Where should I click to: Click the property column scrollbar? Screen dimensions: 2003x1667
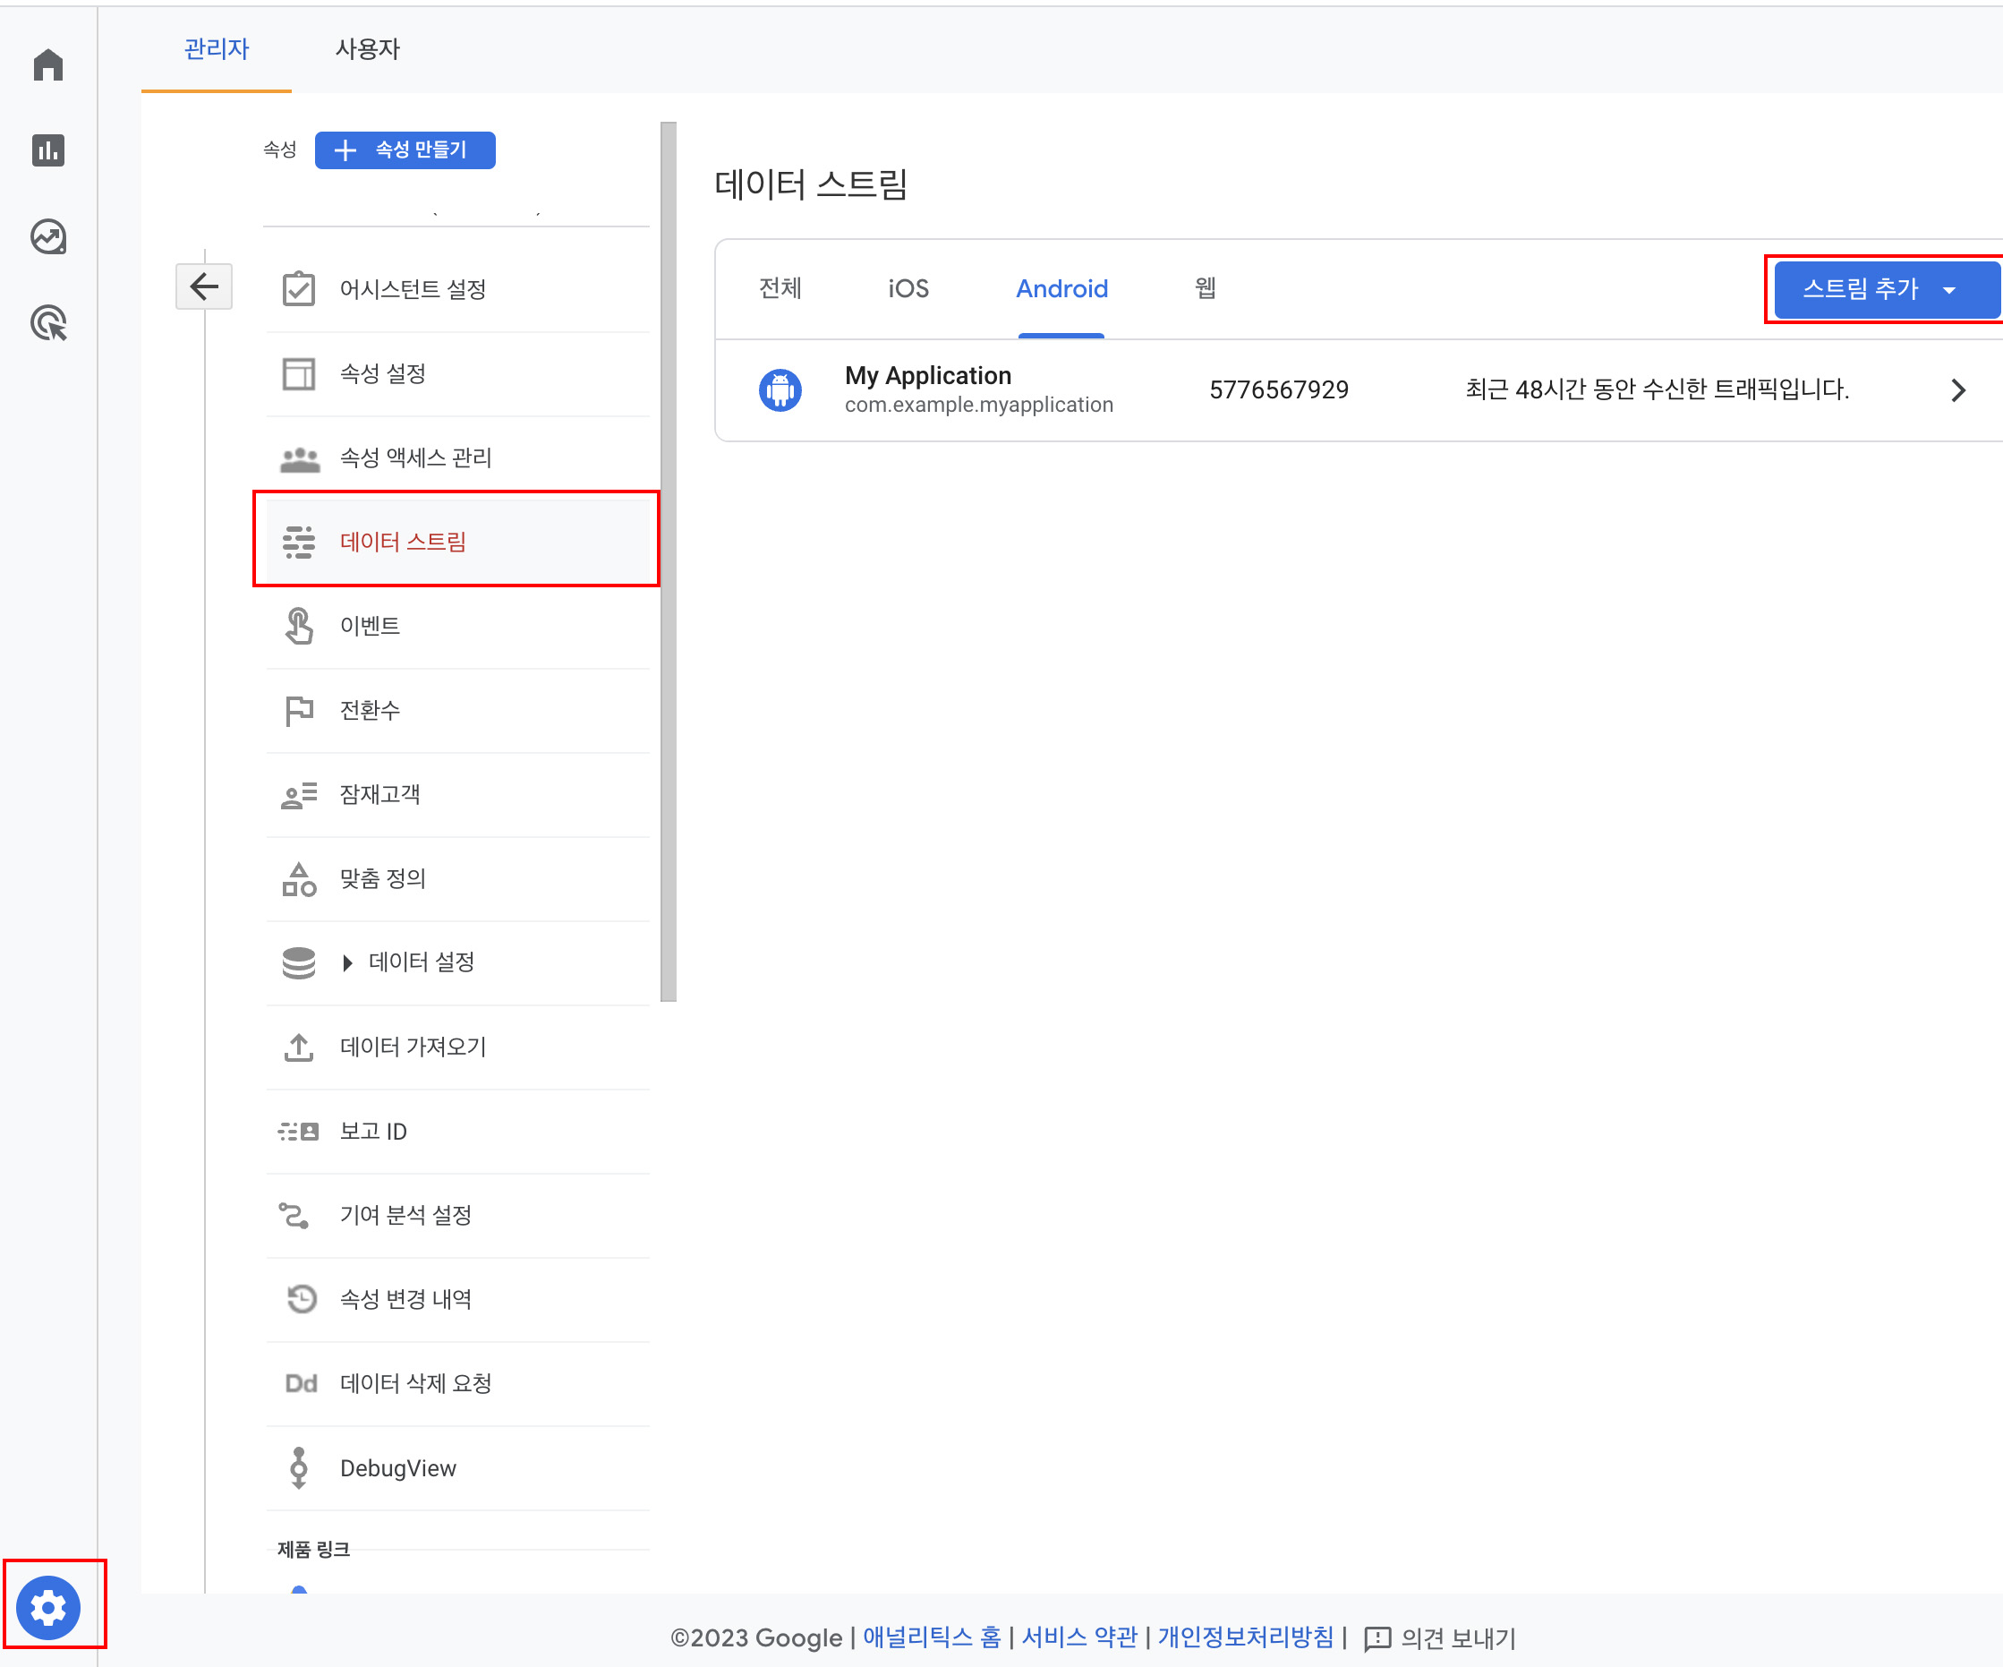click(x=669, y=561)
